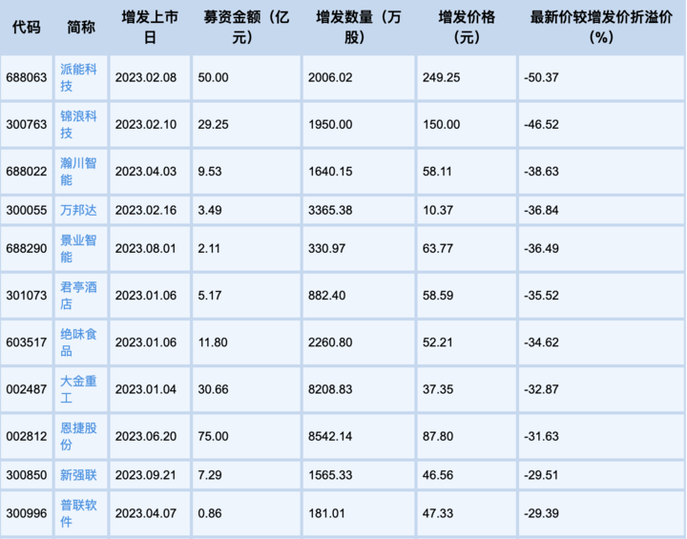Open the 锦浪科技 stock link
The image size is (687, 539).
[78, 124]
